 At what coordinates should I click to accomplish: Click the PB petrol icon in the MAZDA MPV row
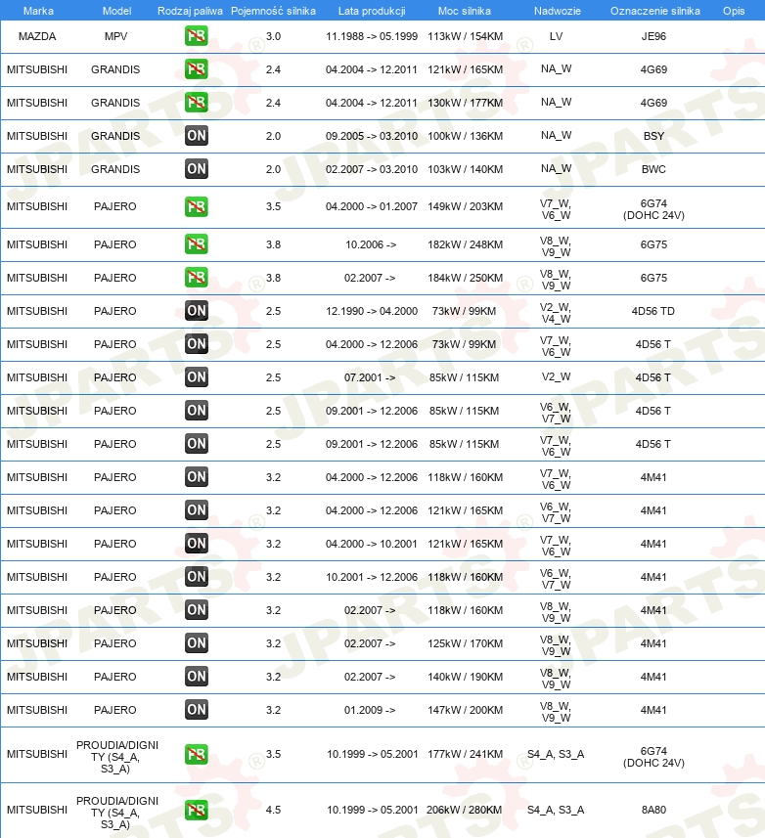[197, 36]
